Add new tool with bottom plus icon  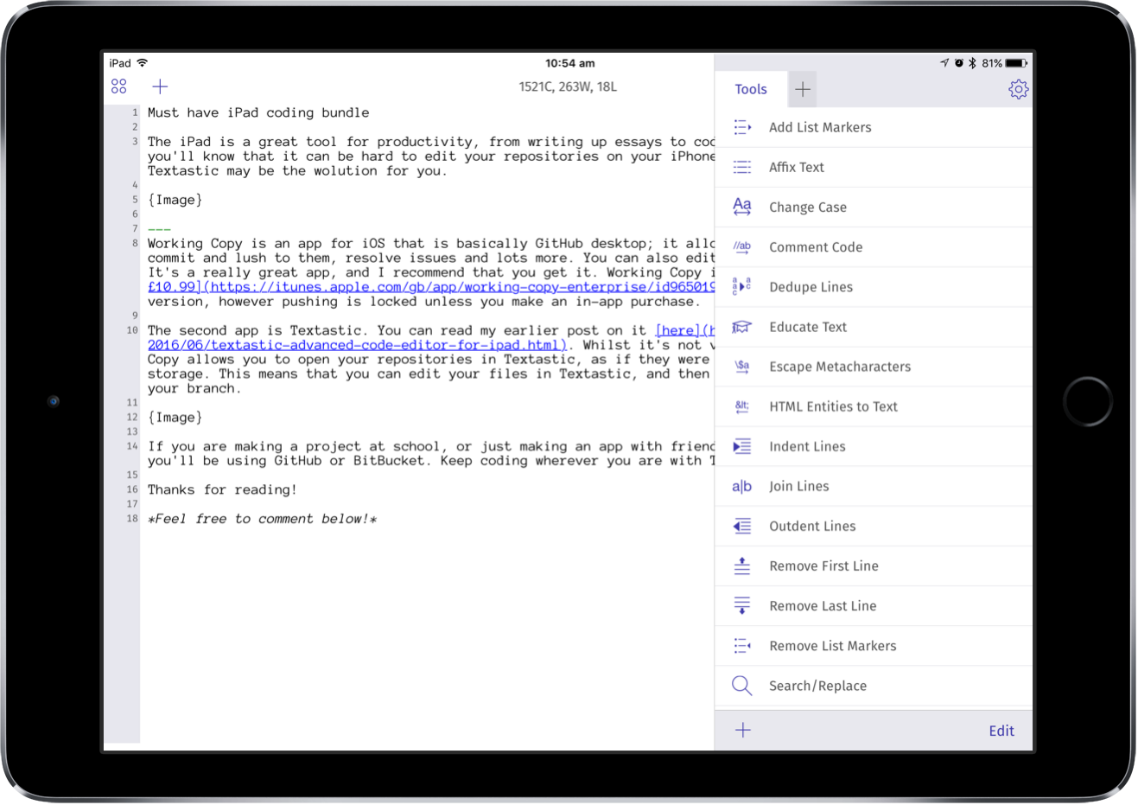coord(743,731)
